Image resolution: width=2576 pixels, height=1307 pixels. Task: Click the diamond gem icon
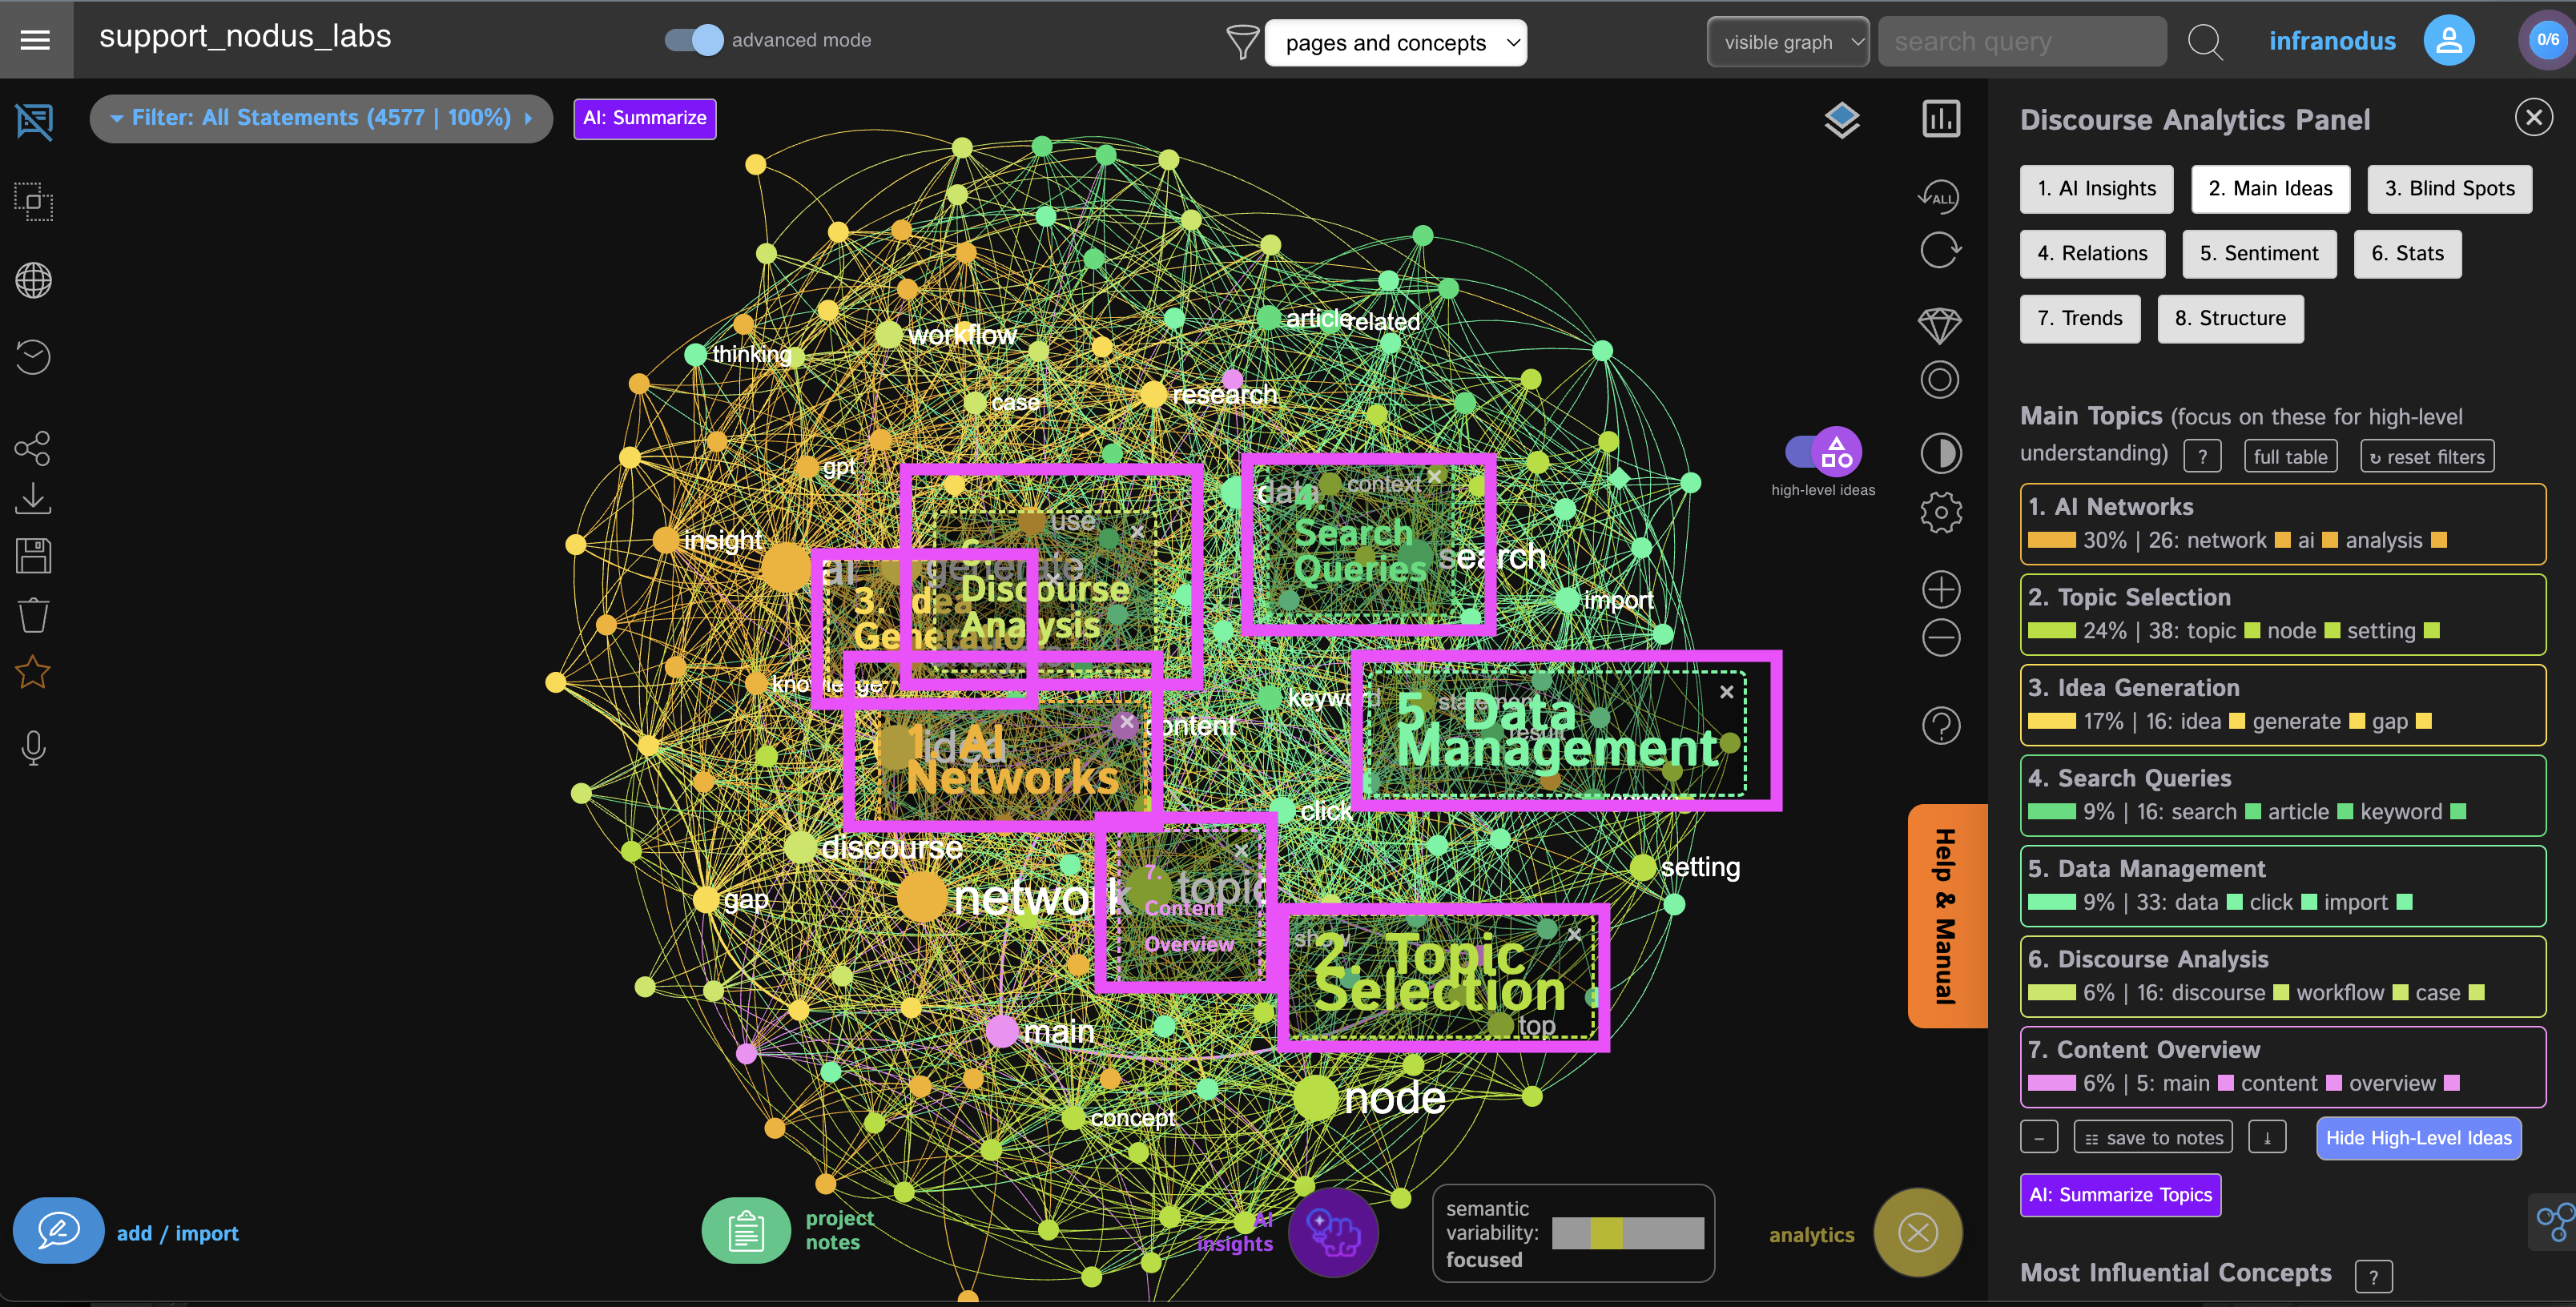1940,324
